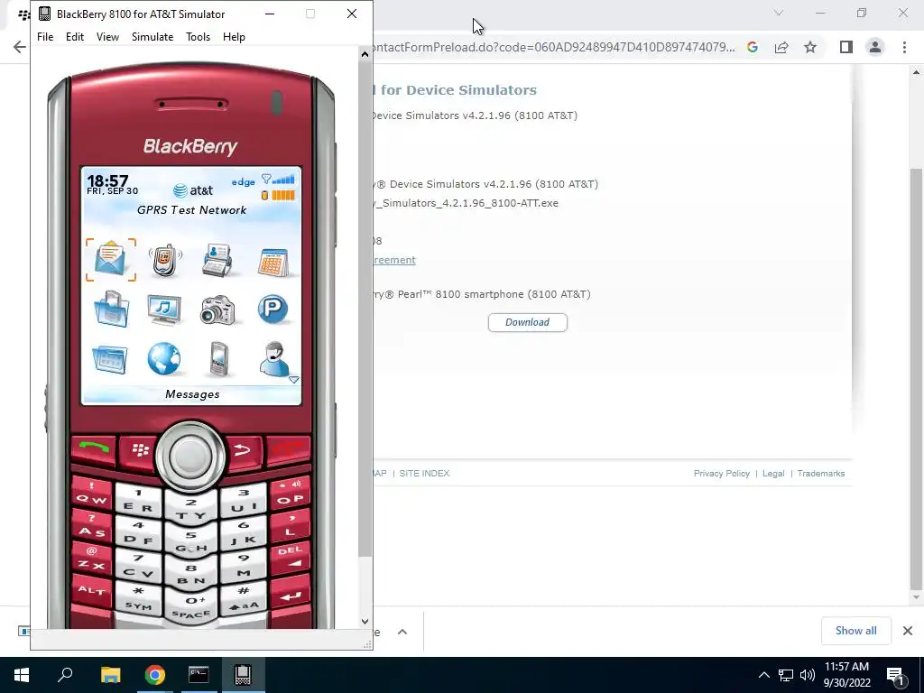The height and width of the screenshot is (693, 924).
Task: Open the Calendar icon on home screen
Action: pyautogui.click(x=273, y=263)
